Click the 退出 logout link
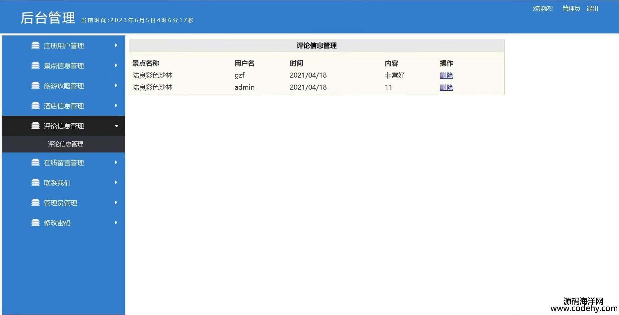 [x=592, y=9]
